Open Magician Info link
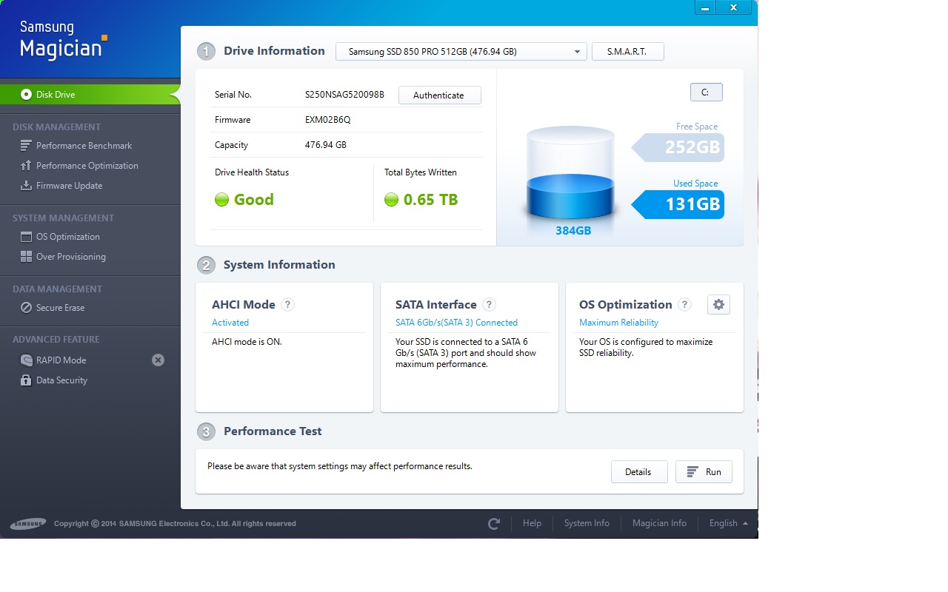The image size is (948, 592). 659,523
